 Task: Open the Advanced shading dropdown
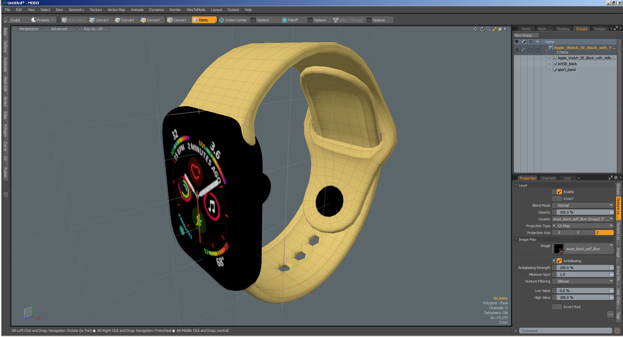(x=59, y=29)
